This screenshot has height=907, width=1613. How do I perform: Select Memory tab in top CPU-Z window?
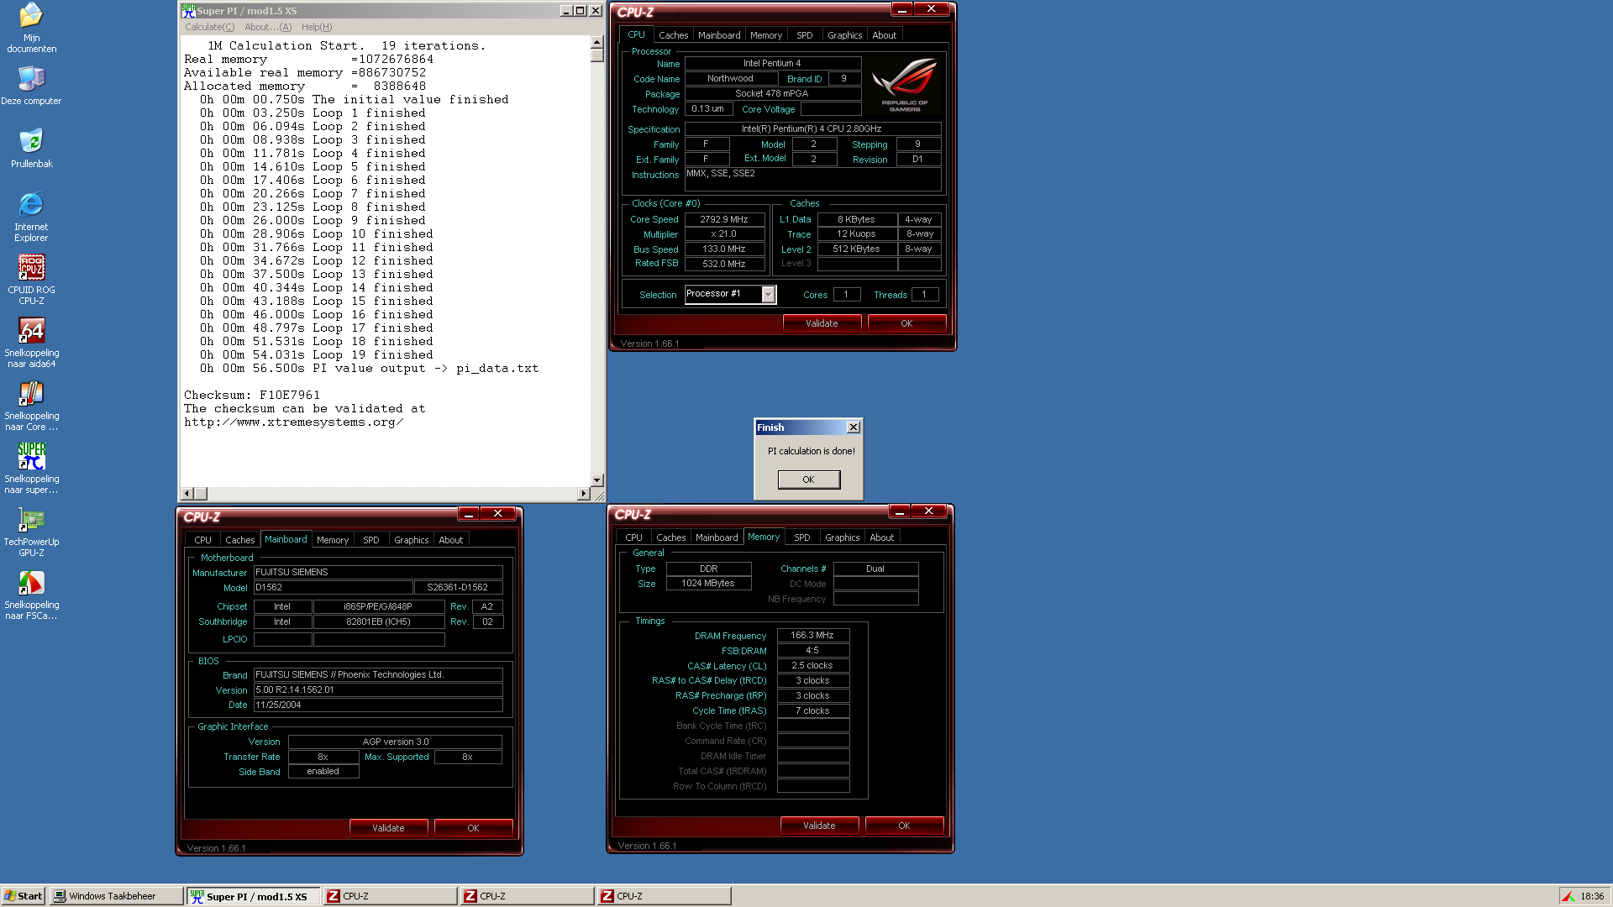point(765,35)
